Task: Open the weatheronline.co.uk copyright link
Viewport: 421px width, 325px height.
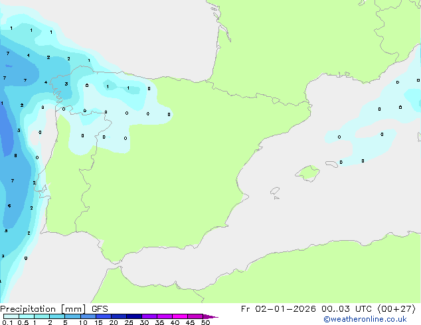Action: [x=365, y=319]
